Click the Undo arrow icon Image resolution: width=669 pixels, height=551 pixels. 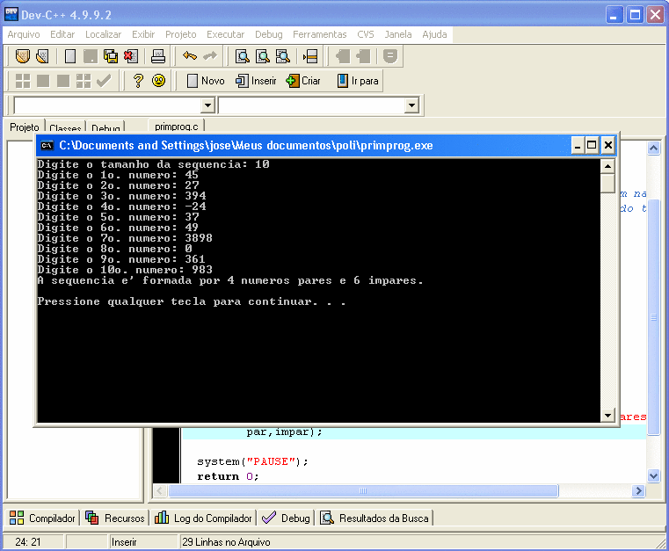coord(189,56)
